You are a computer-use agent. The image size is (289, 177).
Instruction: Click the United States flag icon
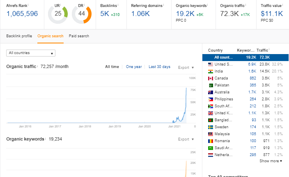211,64
